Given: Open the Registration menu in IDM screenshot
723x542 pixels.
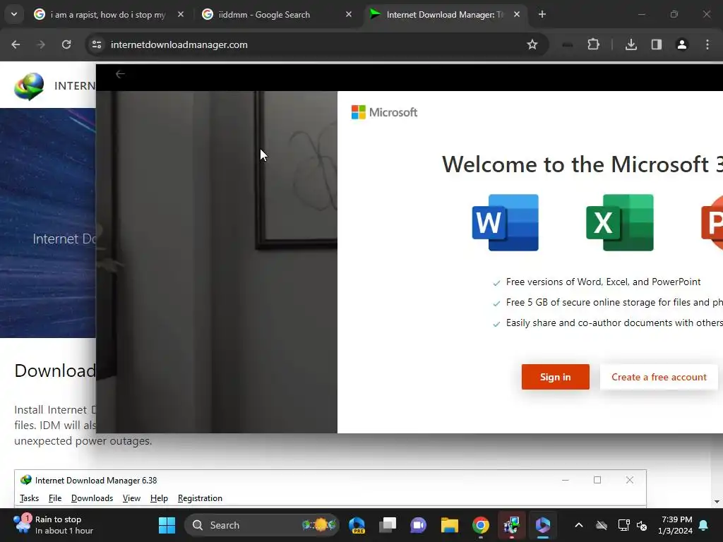Looking at the screenshot, I should coord(200,498).
